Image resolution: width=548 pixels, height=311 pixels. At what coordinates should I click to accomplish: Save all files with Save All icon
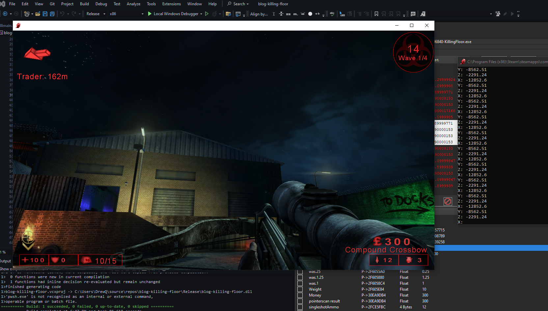pyautogui.click(x=52, y=14)
